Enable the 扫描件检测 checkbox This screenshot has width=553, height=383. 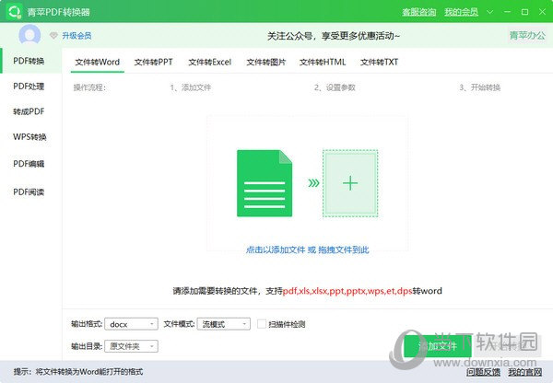(262, 324)
